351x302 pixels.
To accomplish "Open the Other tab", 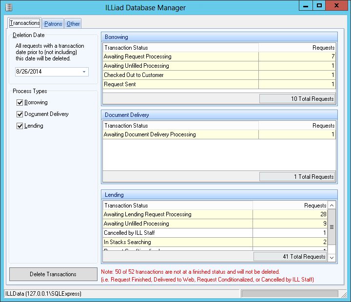I will pos(73,23).
